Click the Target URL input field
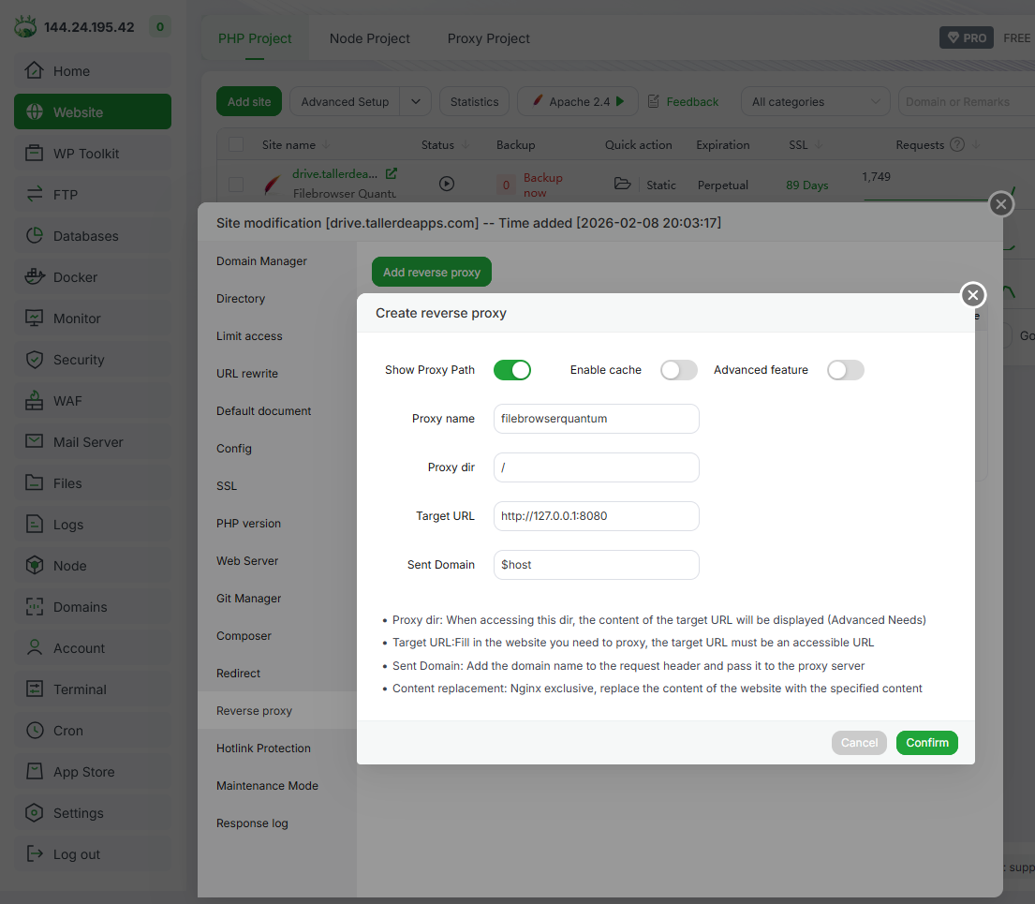Screen dimensions: 1035x904 point(597,516)
